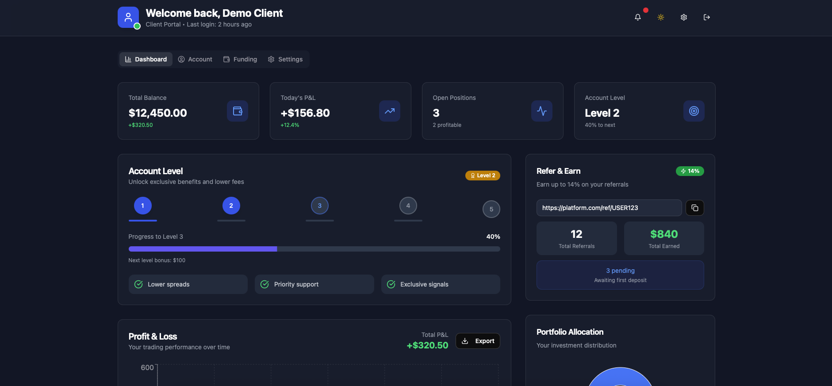Open the notifications bell
Viewport: 832px width, 386px height.
click(x=637, y=17)
